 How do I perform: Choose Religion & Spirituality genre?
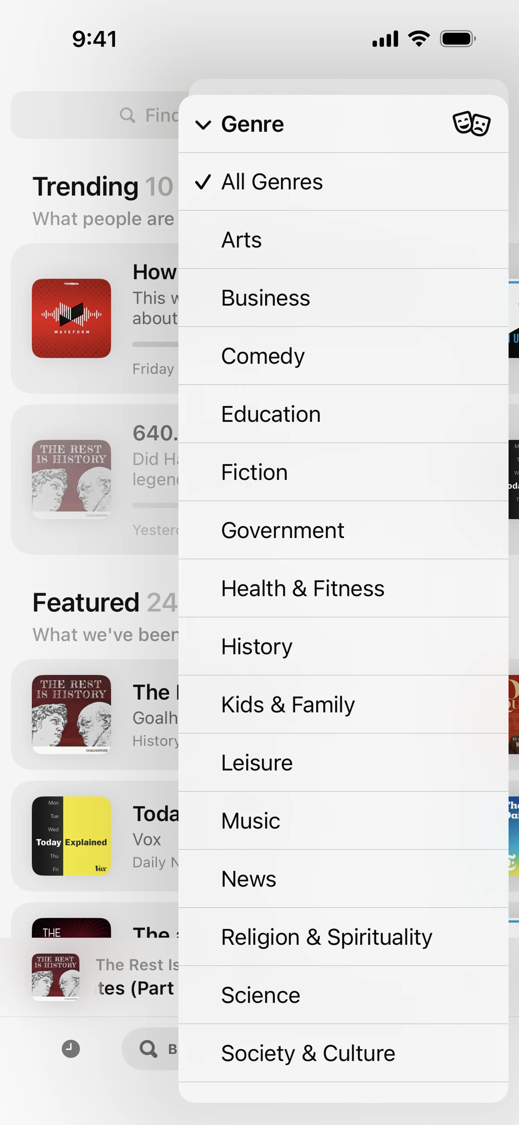(326, 937)
